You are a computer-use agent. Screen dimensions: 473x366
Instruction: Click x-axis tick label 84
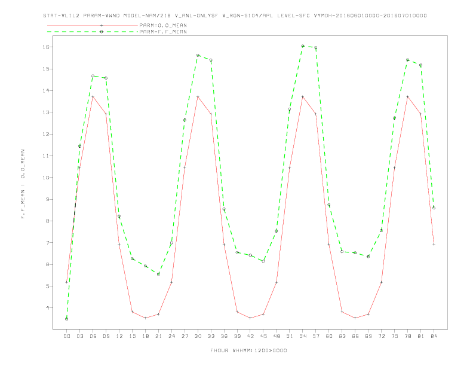coord(434,336)
